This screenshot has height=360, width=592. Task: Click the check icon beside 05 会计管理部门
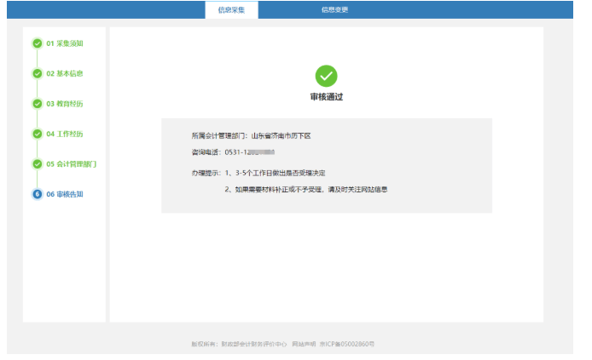click(x=37, y=163)
